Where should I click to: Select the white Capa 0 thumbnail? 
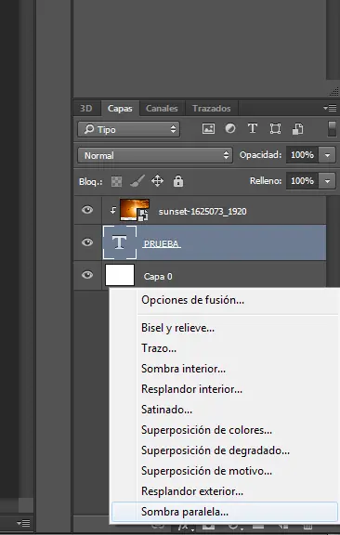[x=120, y=275]
